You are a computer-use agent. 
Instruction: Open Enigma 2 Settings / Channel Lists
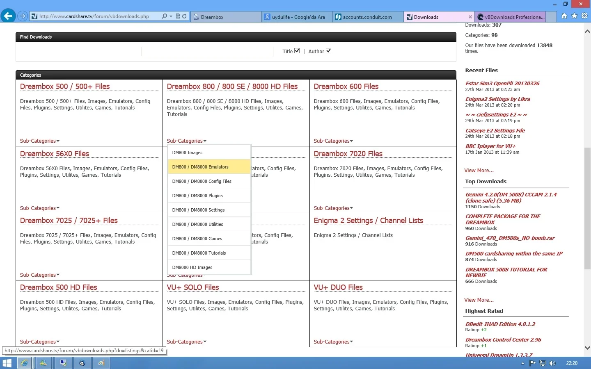pos(369,221)
